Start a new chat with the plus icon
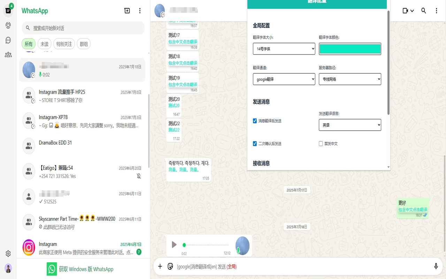The height and width of the screenshot is (279, 446). 127,11
